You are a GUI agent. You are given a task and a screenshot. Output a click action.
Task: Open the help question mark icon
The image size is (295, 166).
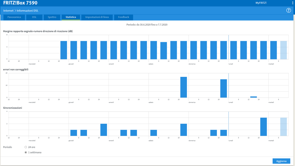[288, 10]
